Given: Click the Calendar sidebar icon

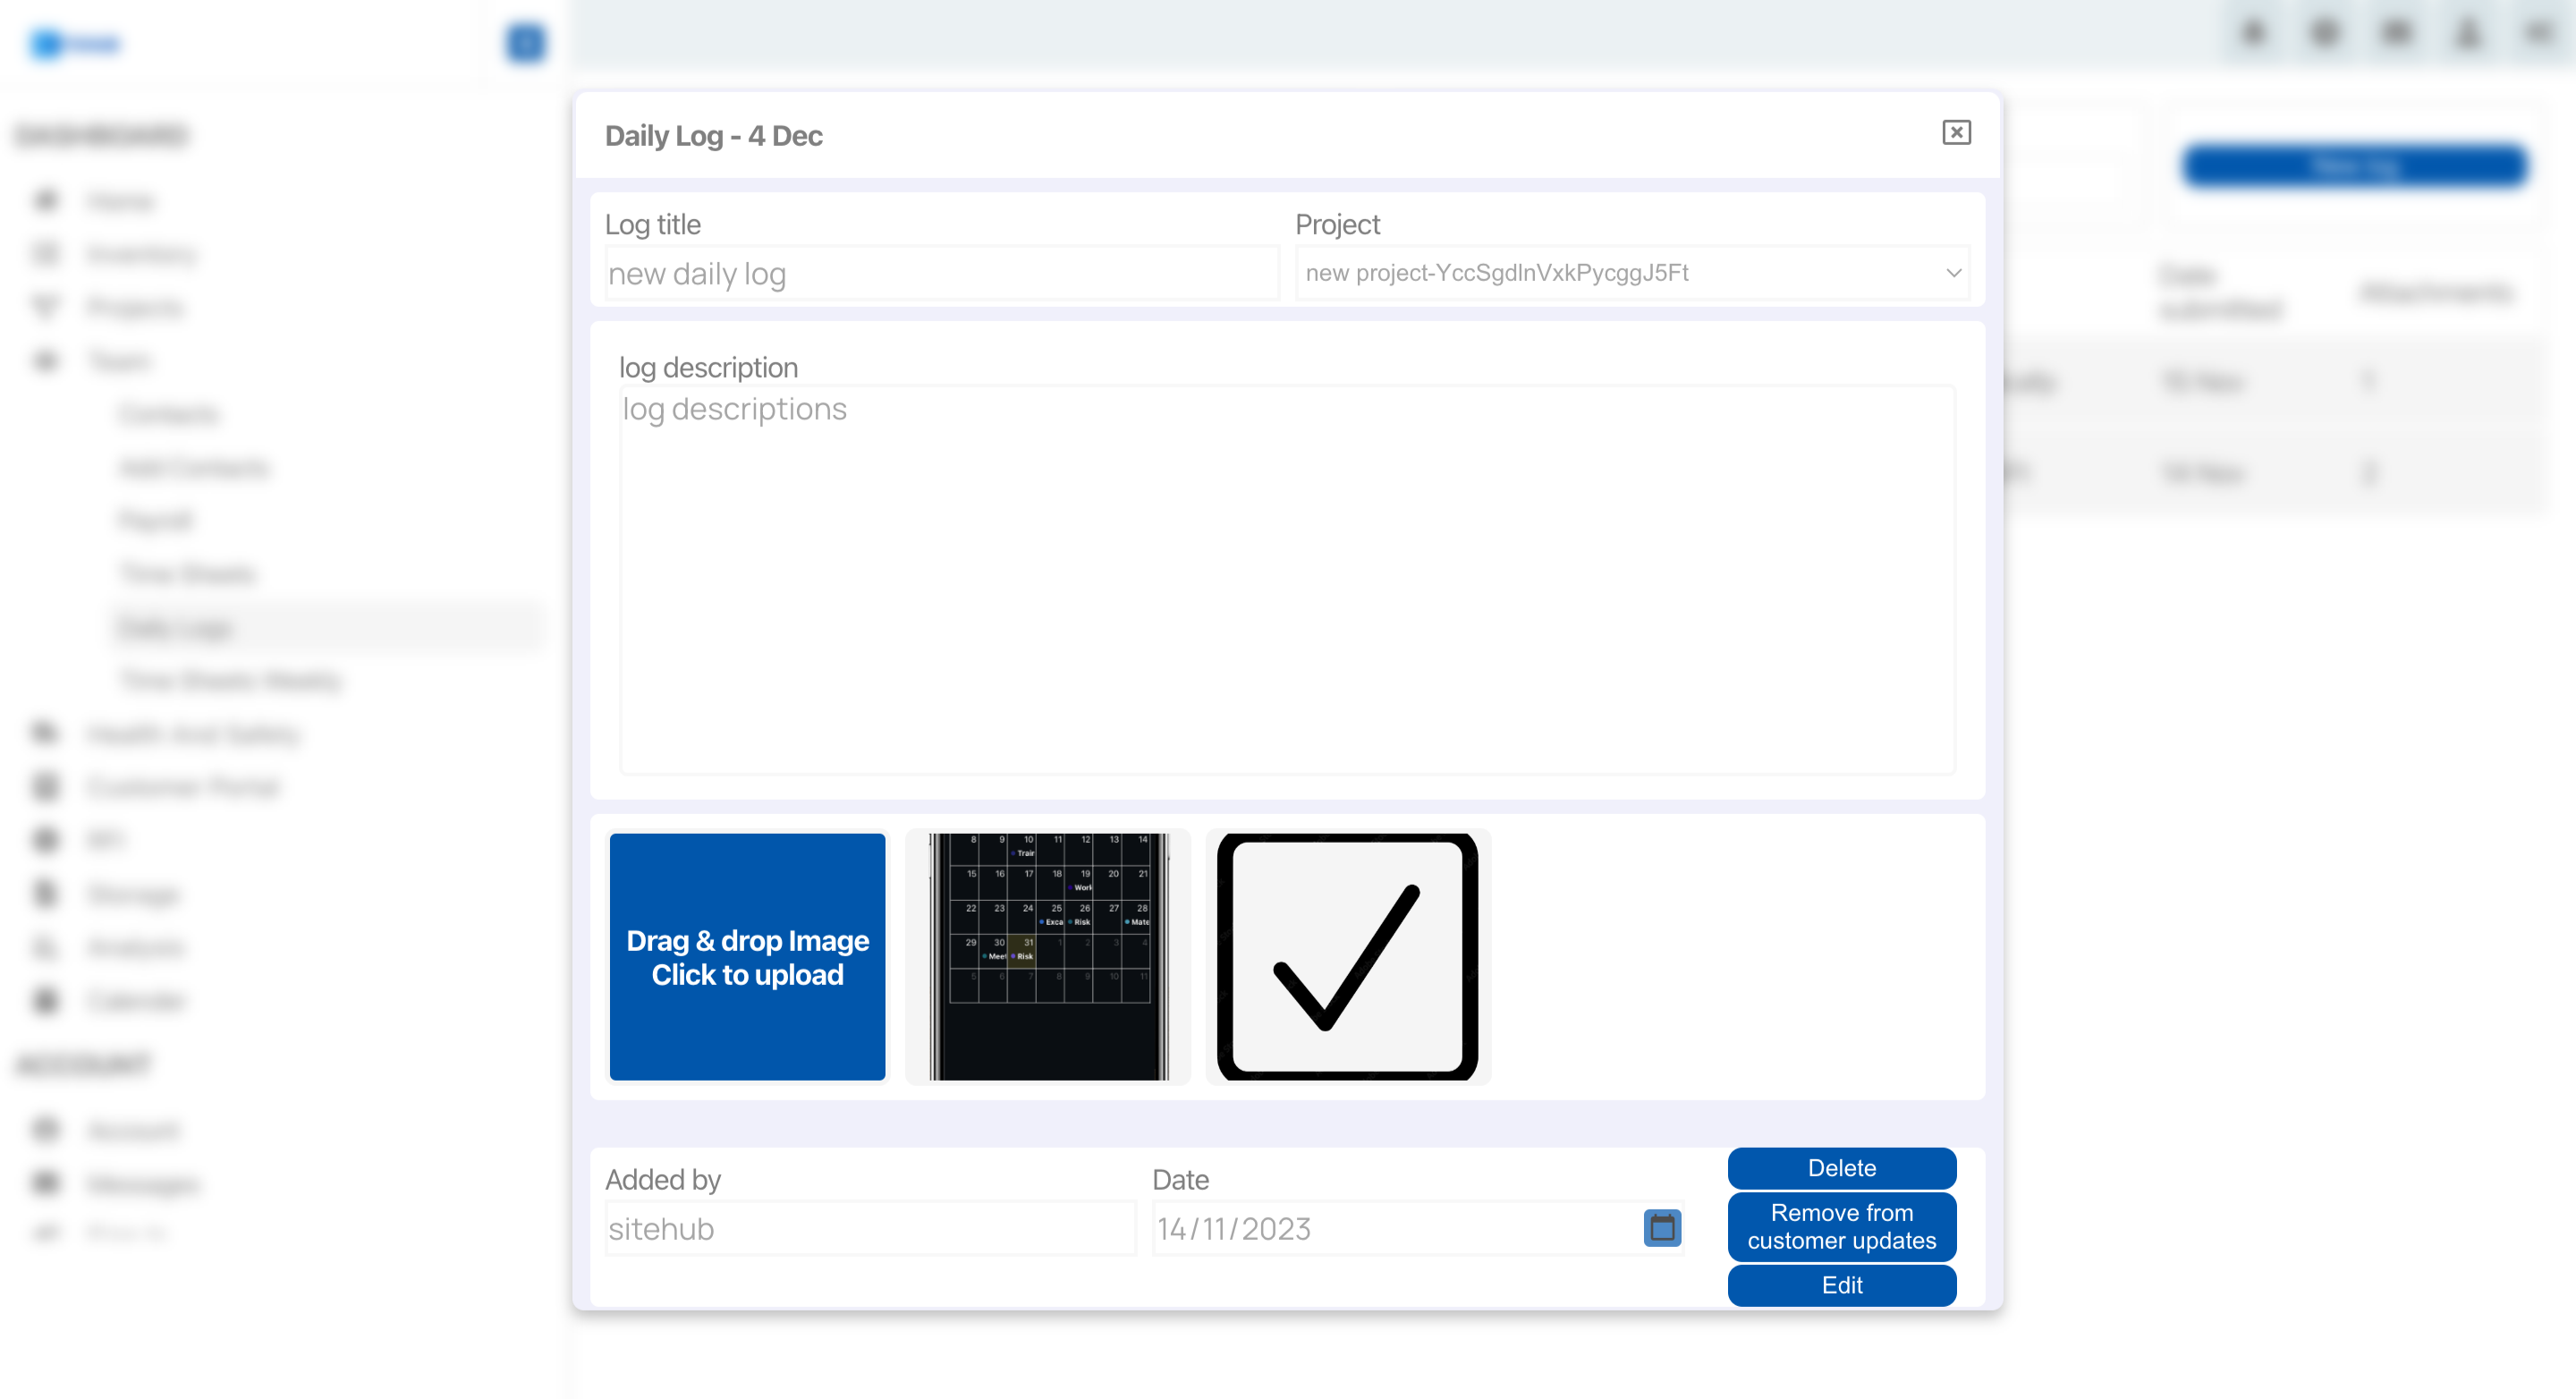Looking at the screenshot, I should click(x=48, y=999).
